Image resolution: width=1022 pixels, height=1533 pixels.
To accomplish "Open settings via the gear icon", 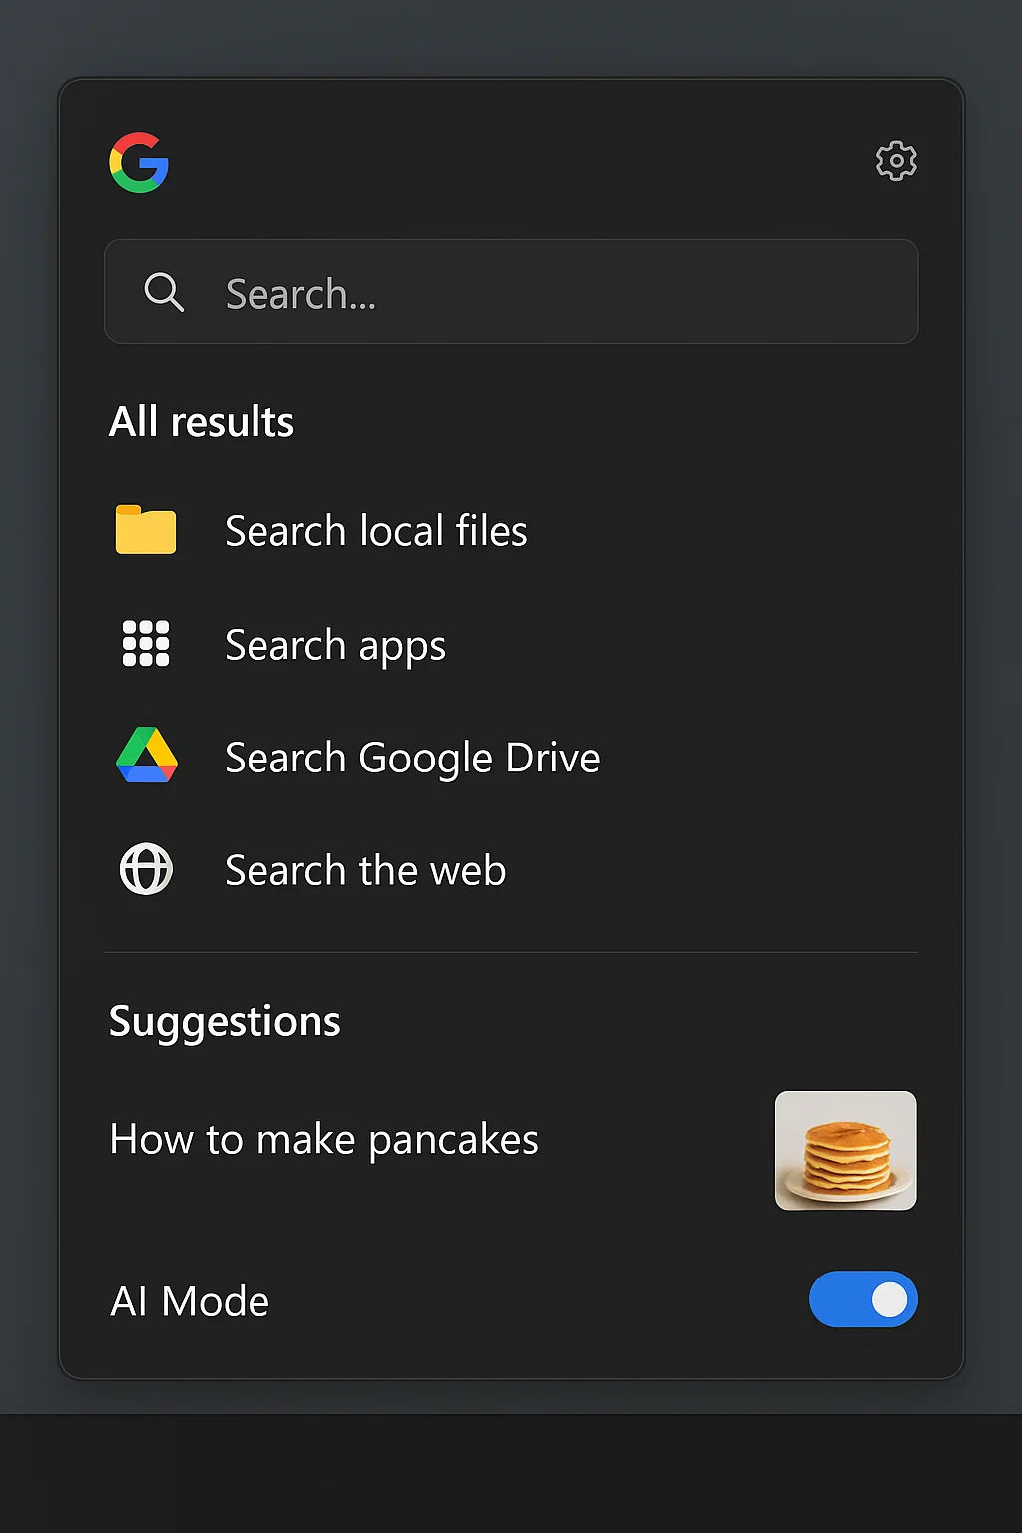I will pyautogui.click(x=895, y=161).
